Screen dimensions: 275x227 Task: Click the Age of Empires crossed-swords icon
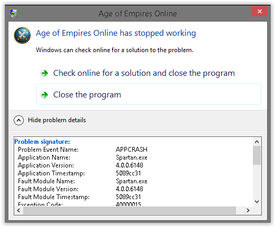(x=22, y=35)
